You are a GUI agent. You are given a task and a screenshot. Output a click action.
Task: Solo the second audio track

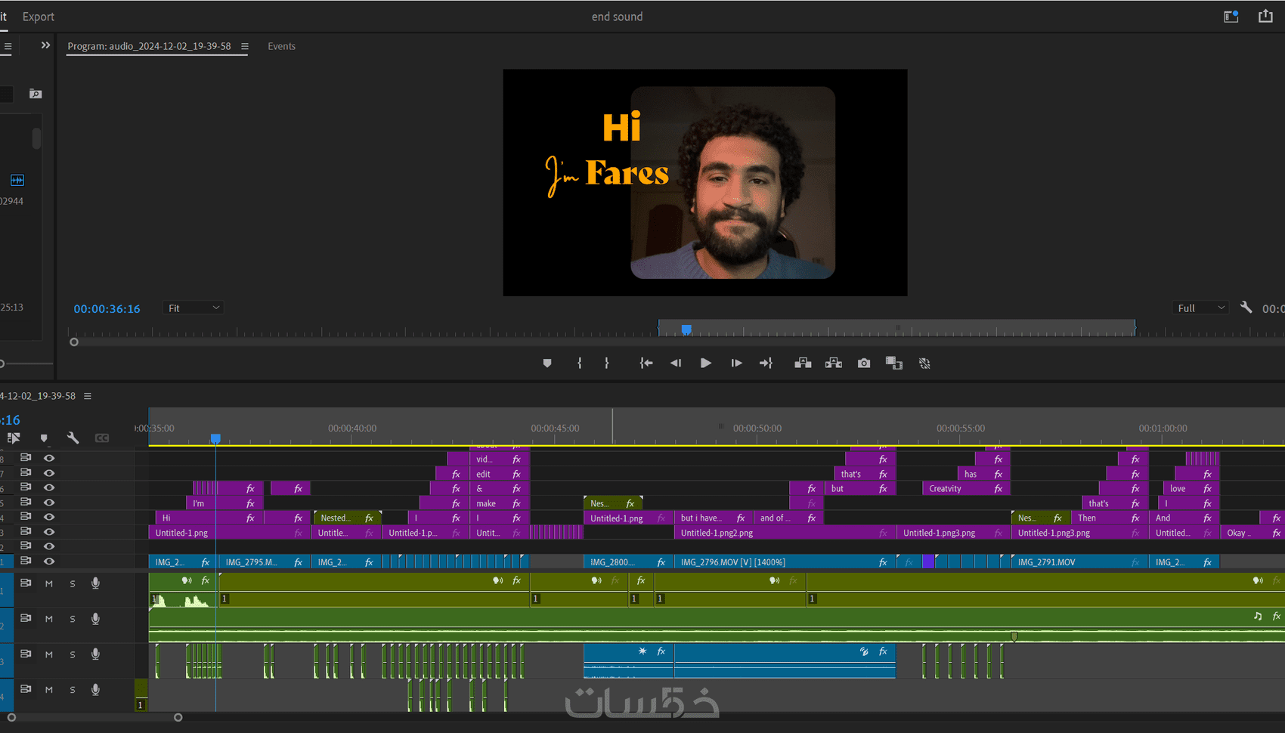coord(73,619)
